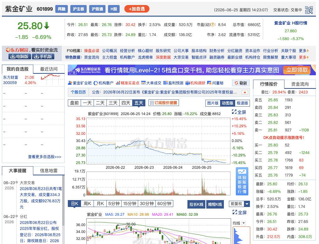The image size is (319, 244).
Task: Select 四天 time range
Action: click(126, 103)
